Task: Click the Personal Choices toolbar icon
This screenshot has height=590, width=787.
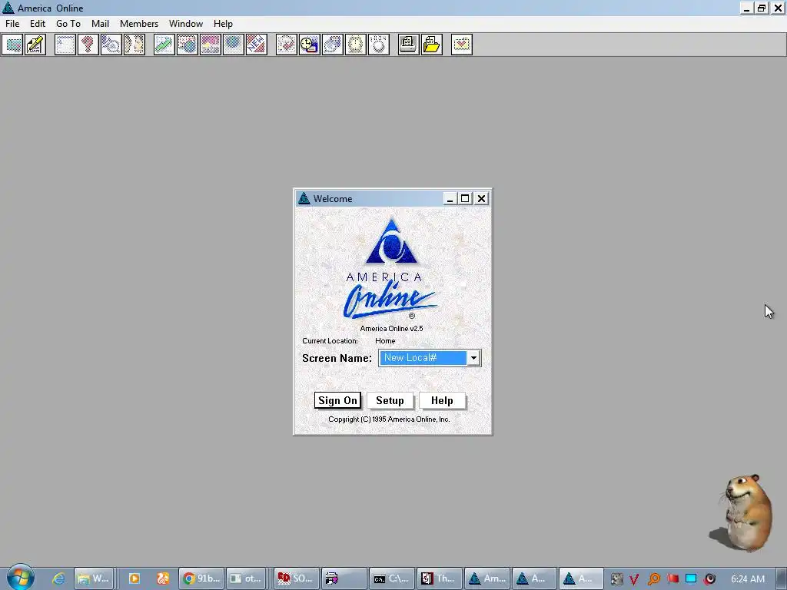Action: (x=379, y=45)
